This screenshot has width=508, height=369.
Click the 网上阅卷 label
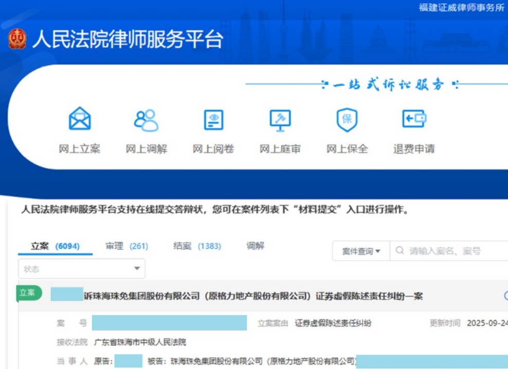tap(213, 149)
